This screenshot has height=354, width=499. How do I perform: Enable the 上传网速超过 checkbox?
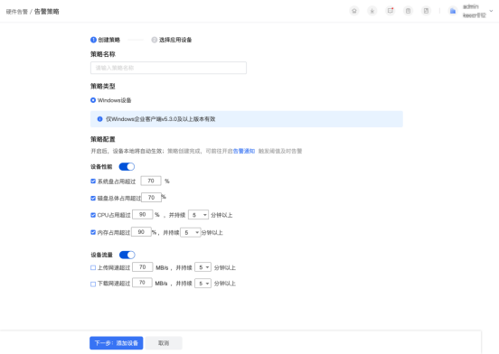tap(93, 267)
